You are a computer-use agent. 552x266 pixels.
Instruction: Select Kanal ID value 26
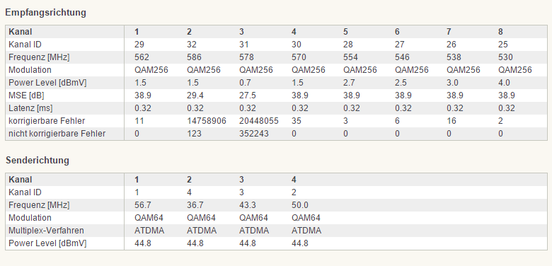(x=452, y=45)
